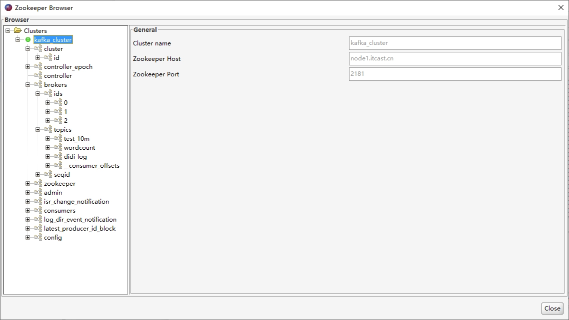569x320 pixels.
Task: Click the Zookeeper Host input field
Action: tap(455, 59)
